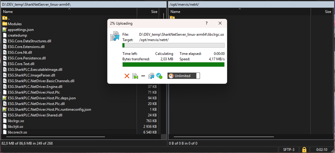Click skip current file transfer icon
The width and height of the screenshot is (335, 153).
tap(135, 76)
